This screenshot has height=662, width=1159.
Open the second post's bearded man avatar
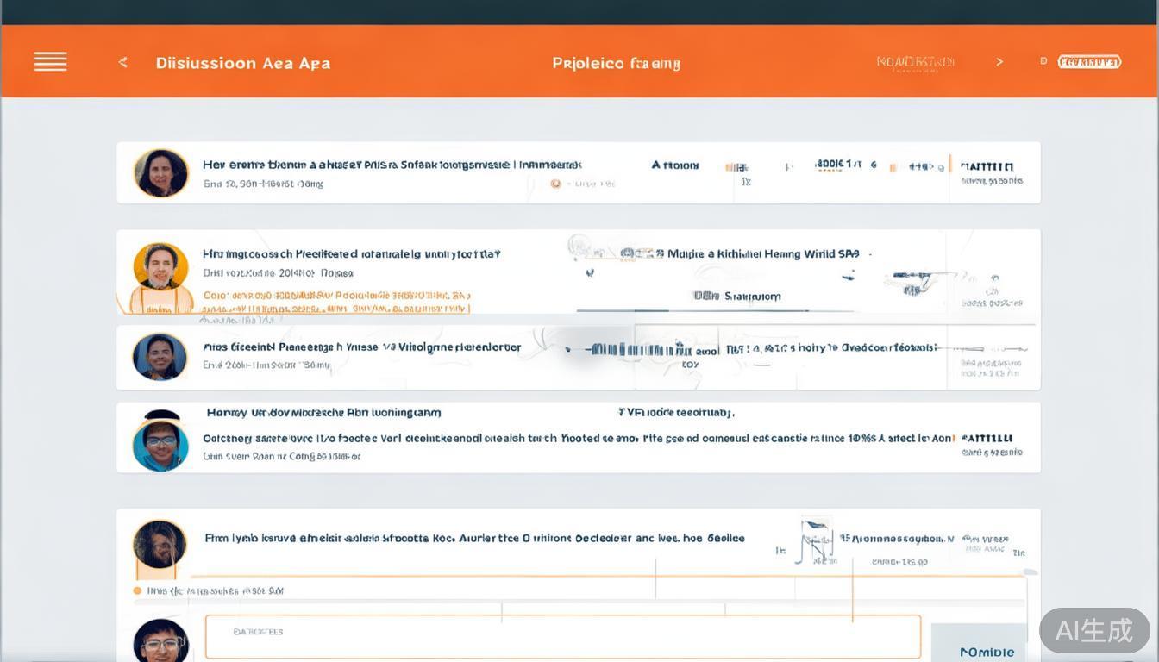pos(160,266)
